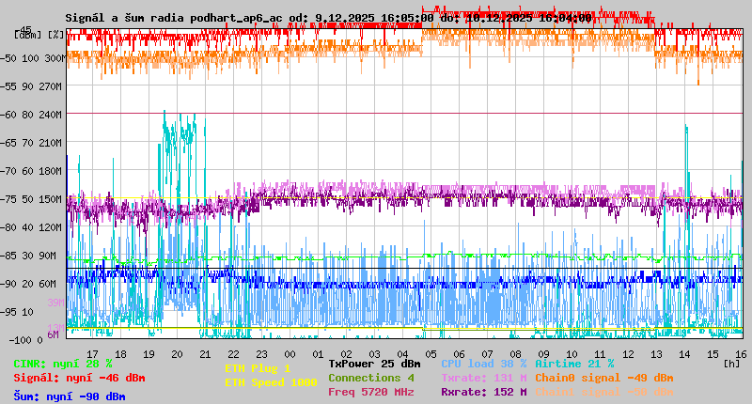This screenshot has height=404, width=752.
Task: Click the '[dBm] [%]' axis unit label
Action: tap(39, 35)
